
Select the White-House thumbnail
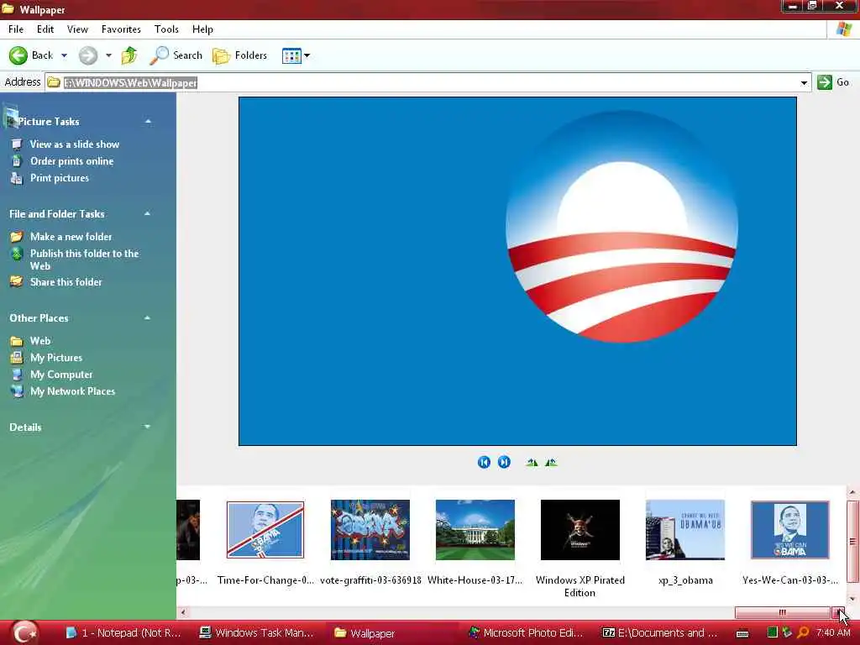coord(475,530)
